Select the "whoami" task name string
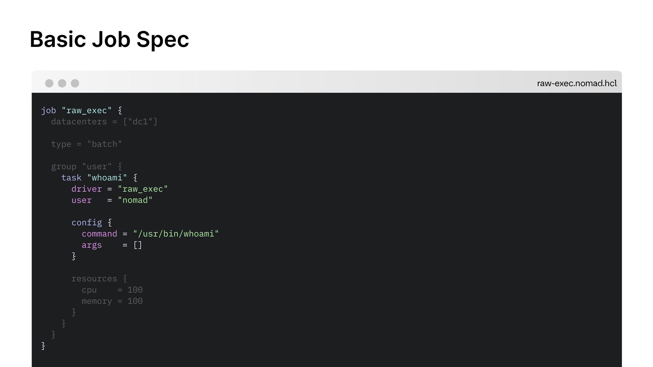Image resolution: width=653 pixels, height=367 pixels. pyautogui.click(x=107, y=178)
